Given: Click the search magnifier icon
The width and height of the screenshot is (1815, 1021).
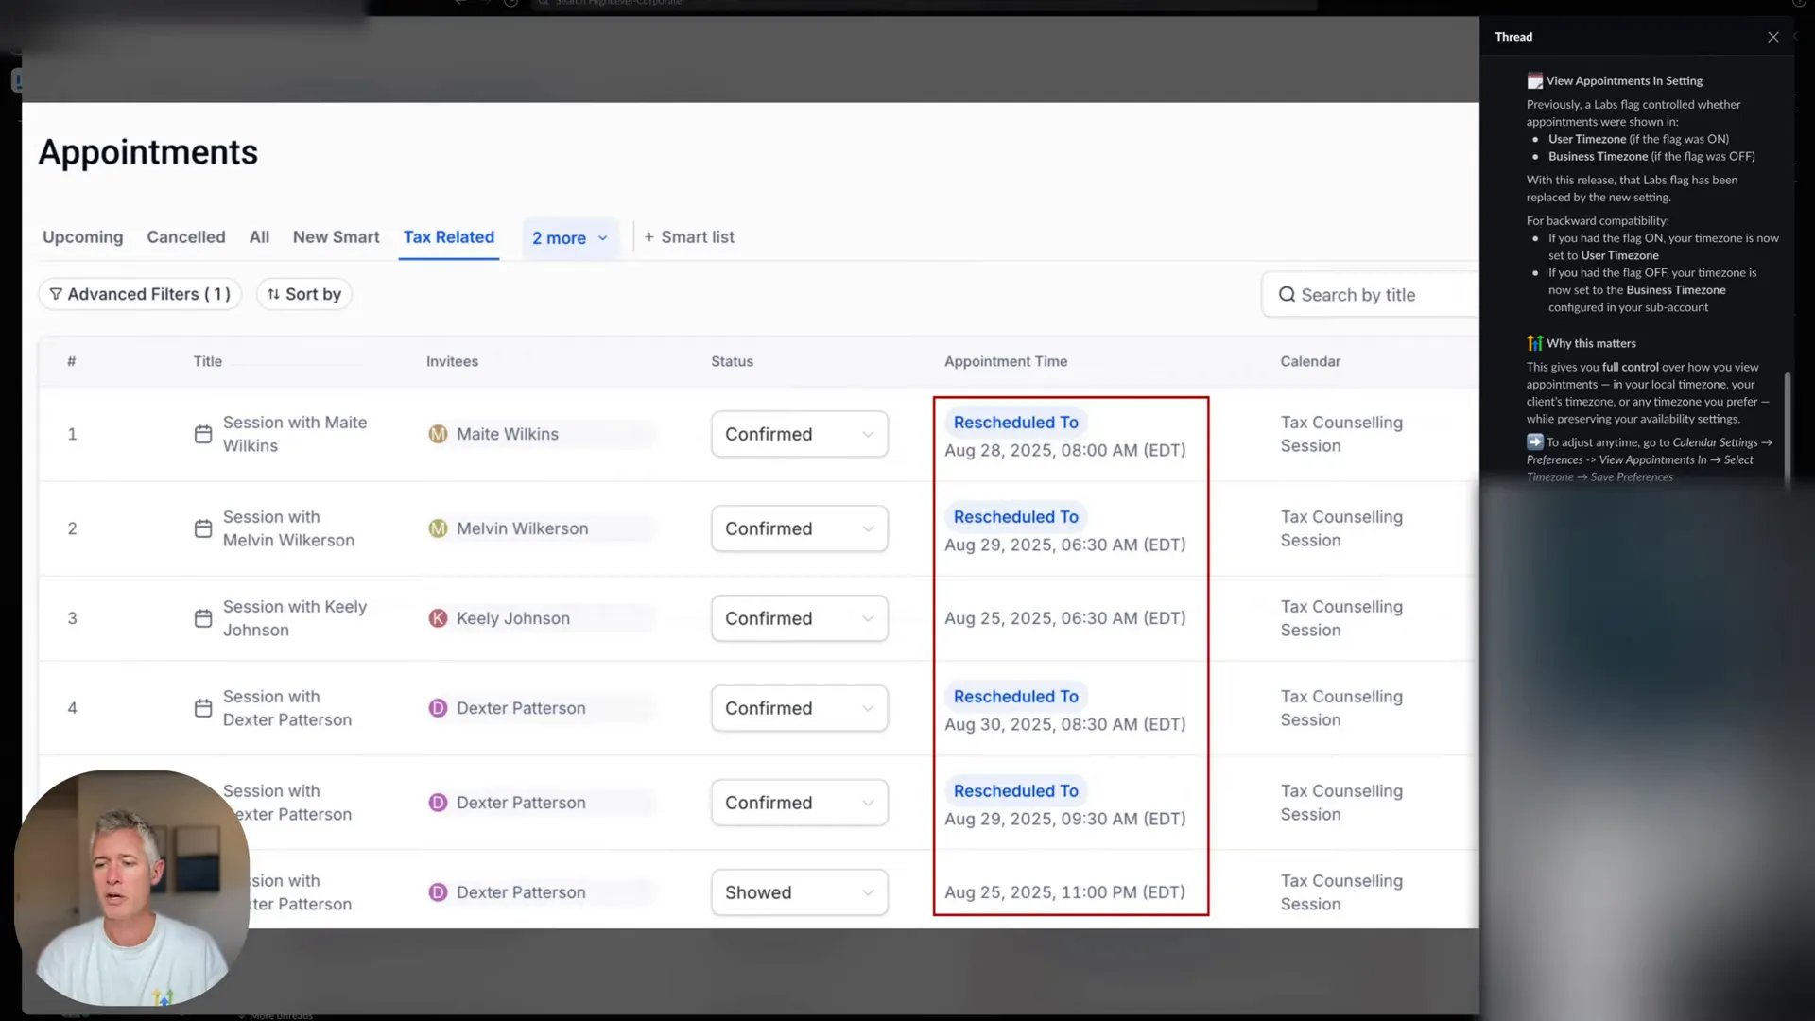Looking at the screenshot, I should (1287, 295).
